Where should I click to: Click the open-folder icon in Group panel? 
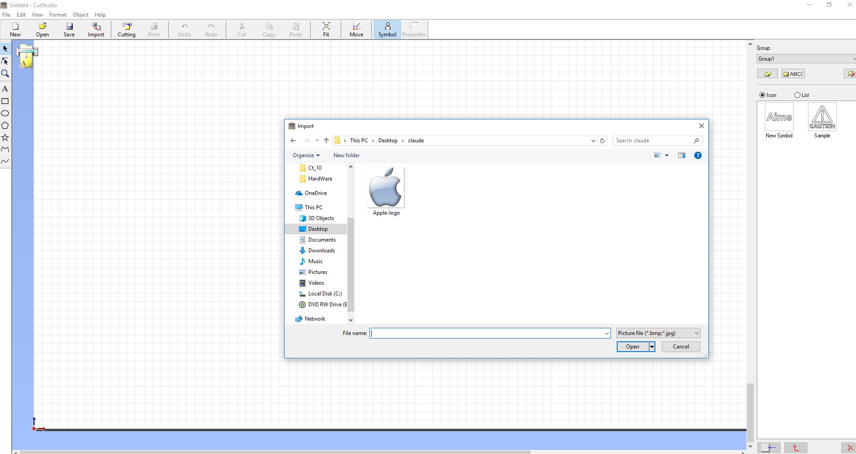click(x=768, y=74)
